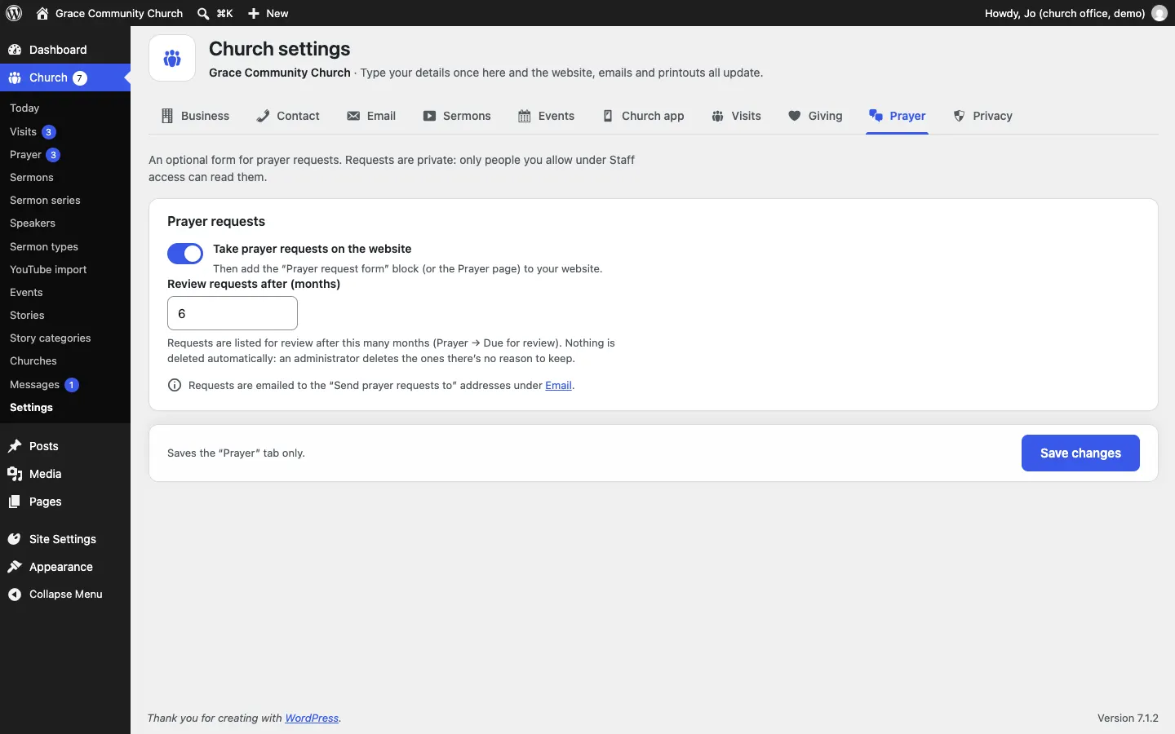Click the Giving heart icon
This screenshot has height=734, width=1175.
click(x=795, y=116)
